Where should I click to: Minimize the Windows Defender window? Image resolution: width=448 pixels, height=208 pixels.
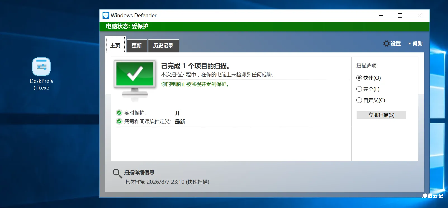click(x=381, y=16)
